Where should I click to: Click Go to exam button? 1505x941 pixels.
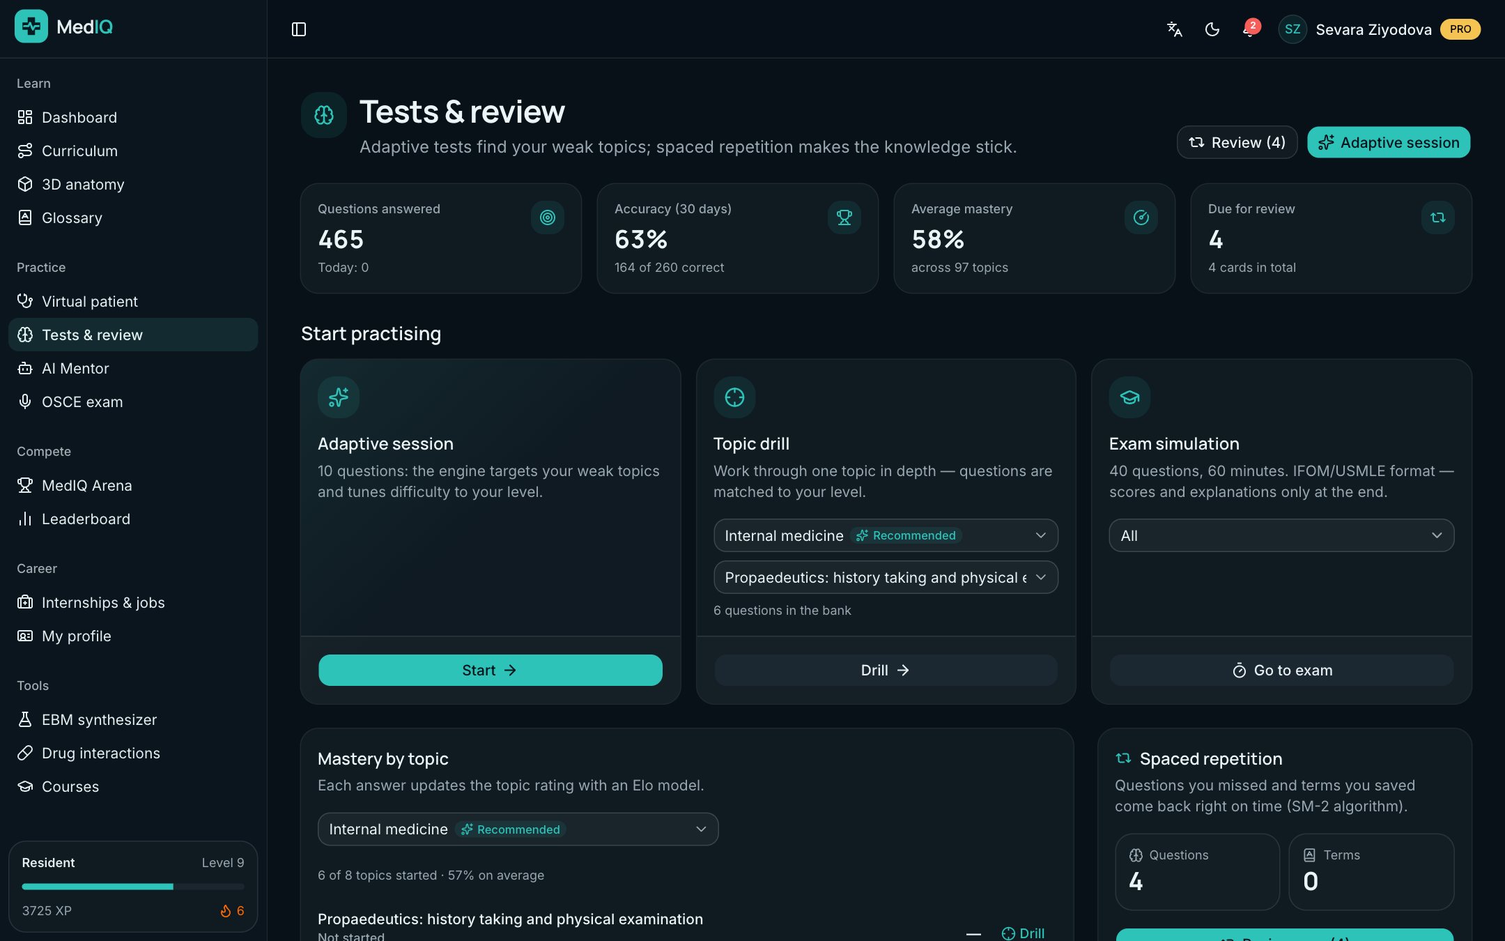pos(1281,670)
